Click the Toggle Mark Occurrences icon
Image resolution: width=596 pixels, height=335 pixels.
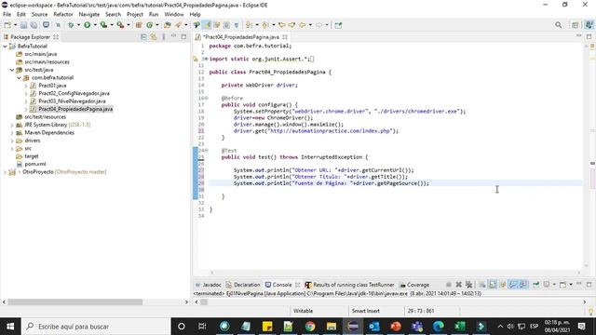point(207,25)
